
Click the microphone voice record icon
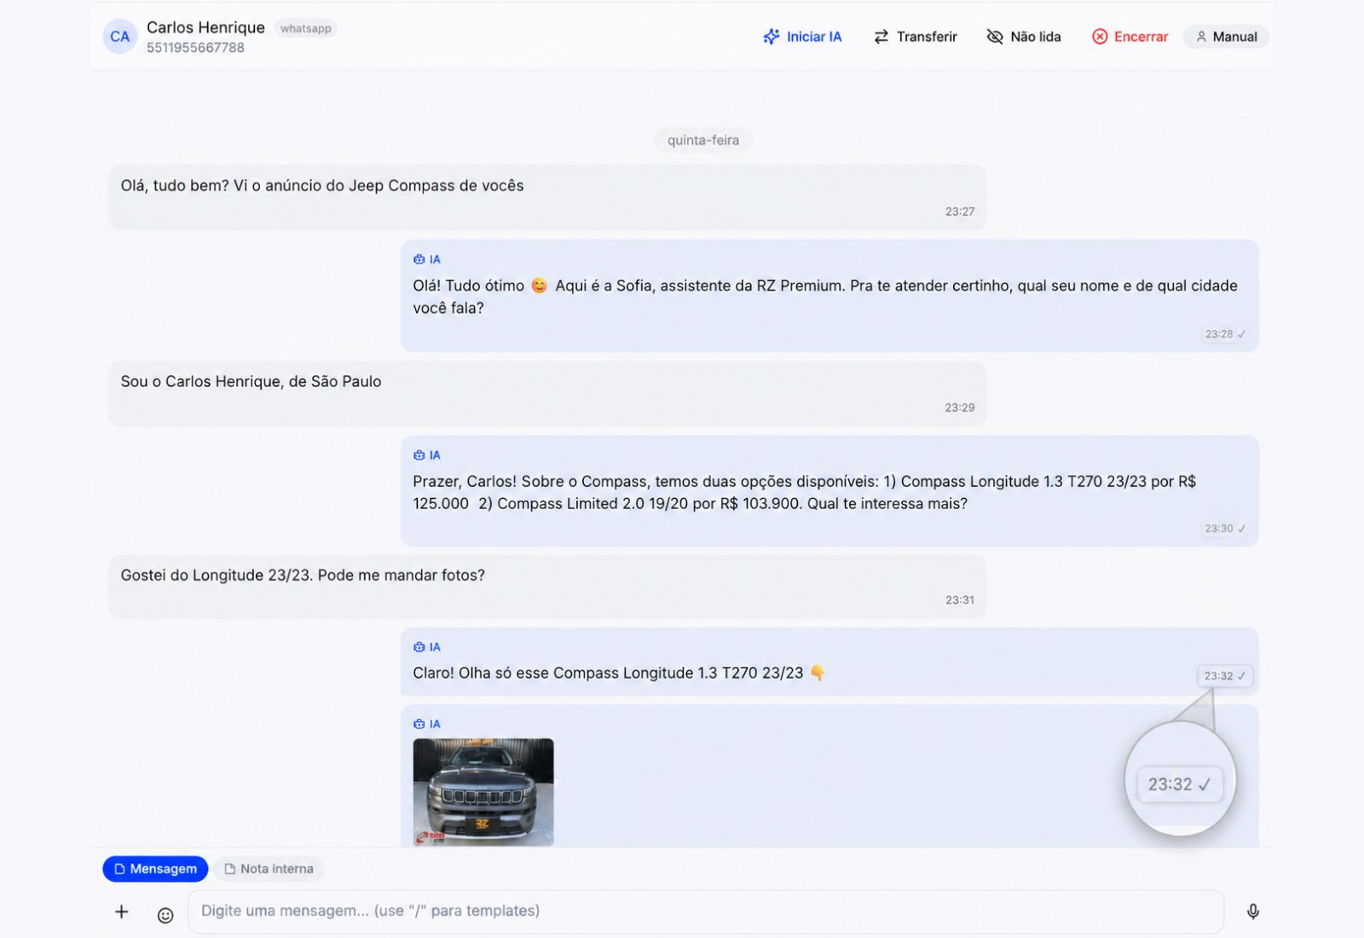click(x=1252, y=912)
